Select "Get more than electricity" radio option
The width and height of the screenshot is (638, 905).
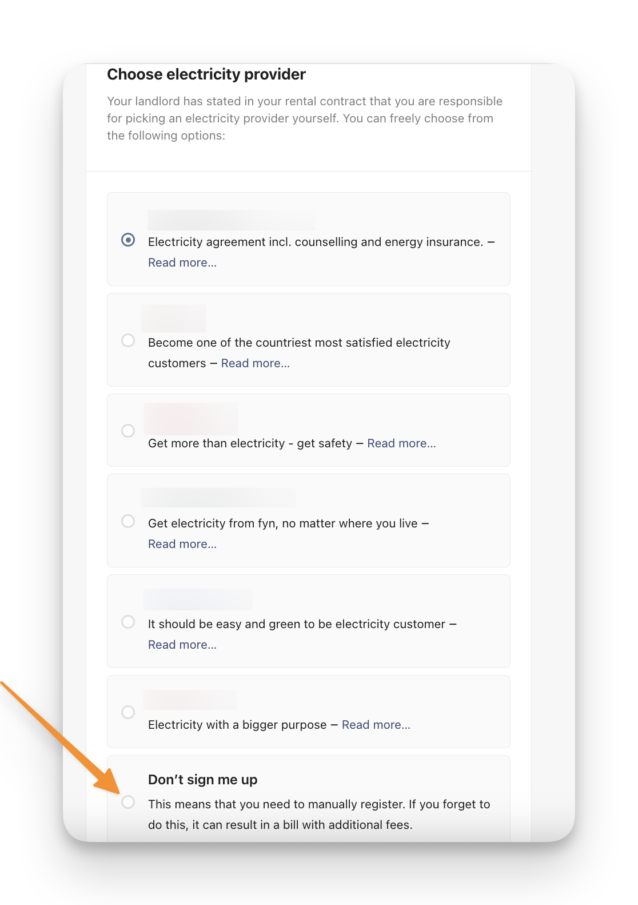(x=128, y=431)
